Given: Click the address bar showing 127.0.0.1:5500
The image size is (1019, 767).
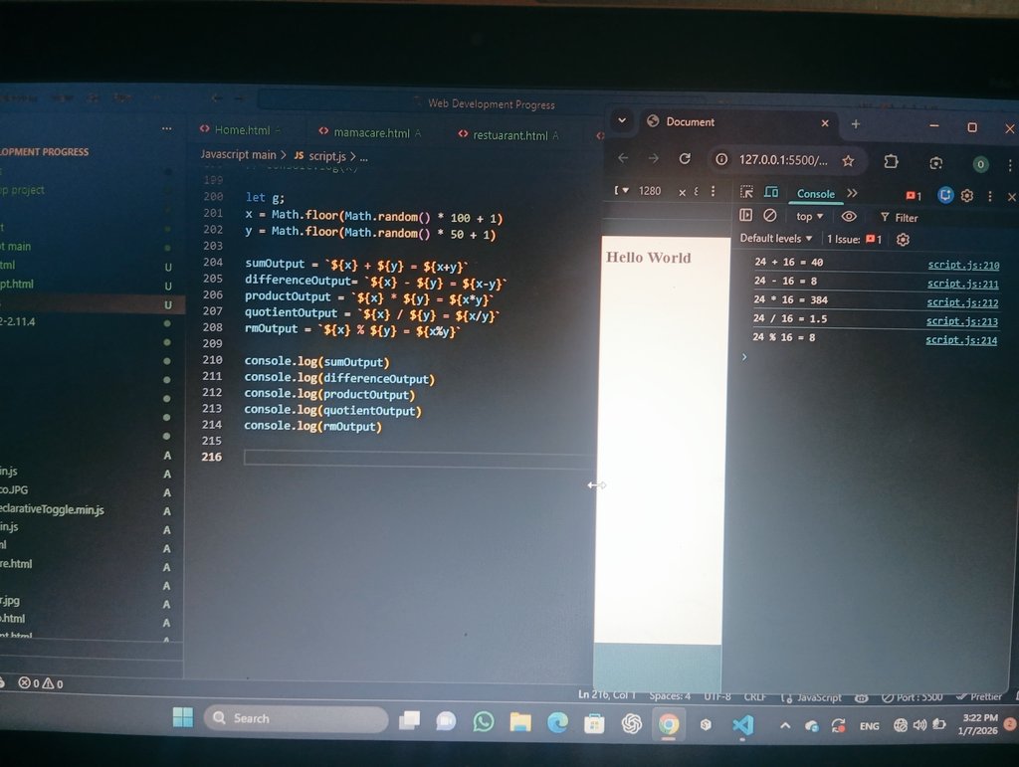Looking at the screenshot, I should tap(783, 160).
